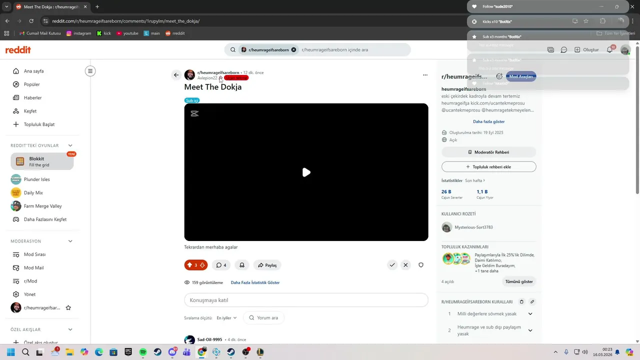This screenshot has height=360, width=640.
Task: Reload the page in Chrome
Action: 31,21
